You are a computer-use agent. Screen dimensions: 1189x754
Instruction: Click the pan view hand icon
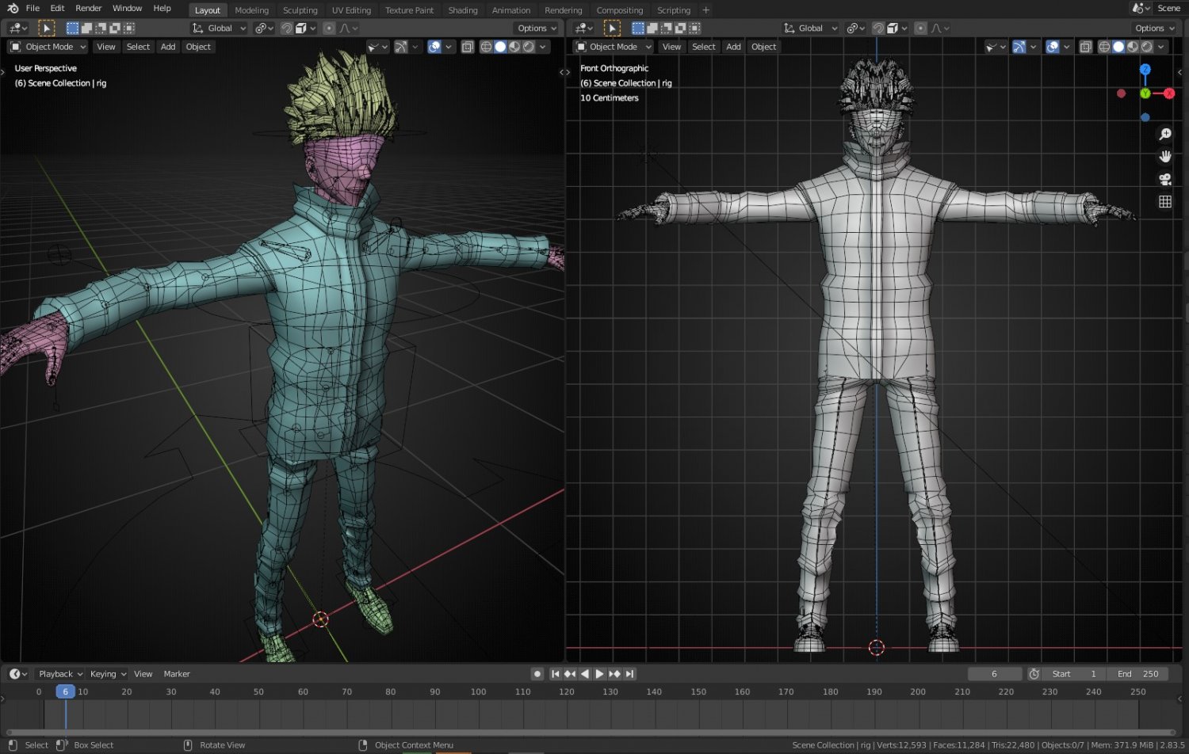click(x=1165, y=157)
